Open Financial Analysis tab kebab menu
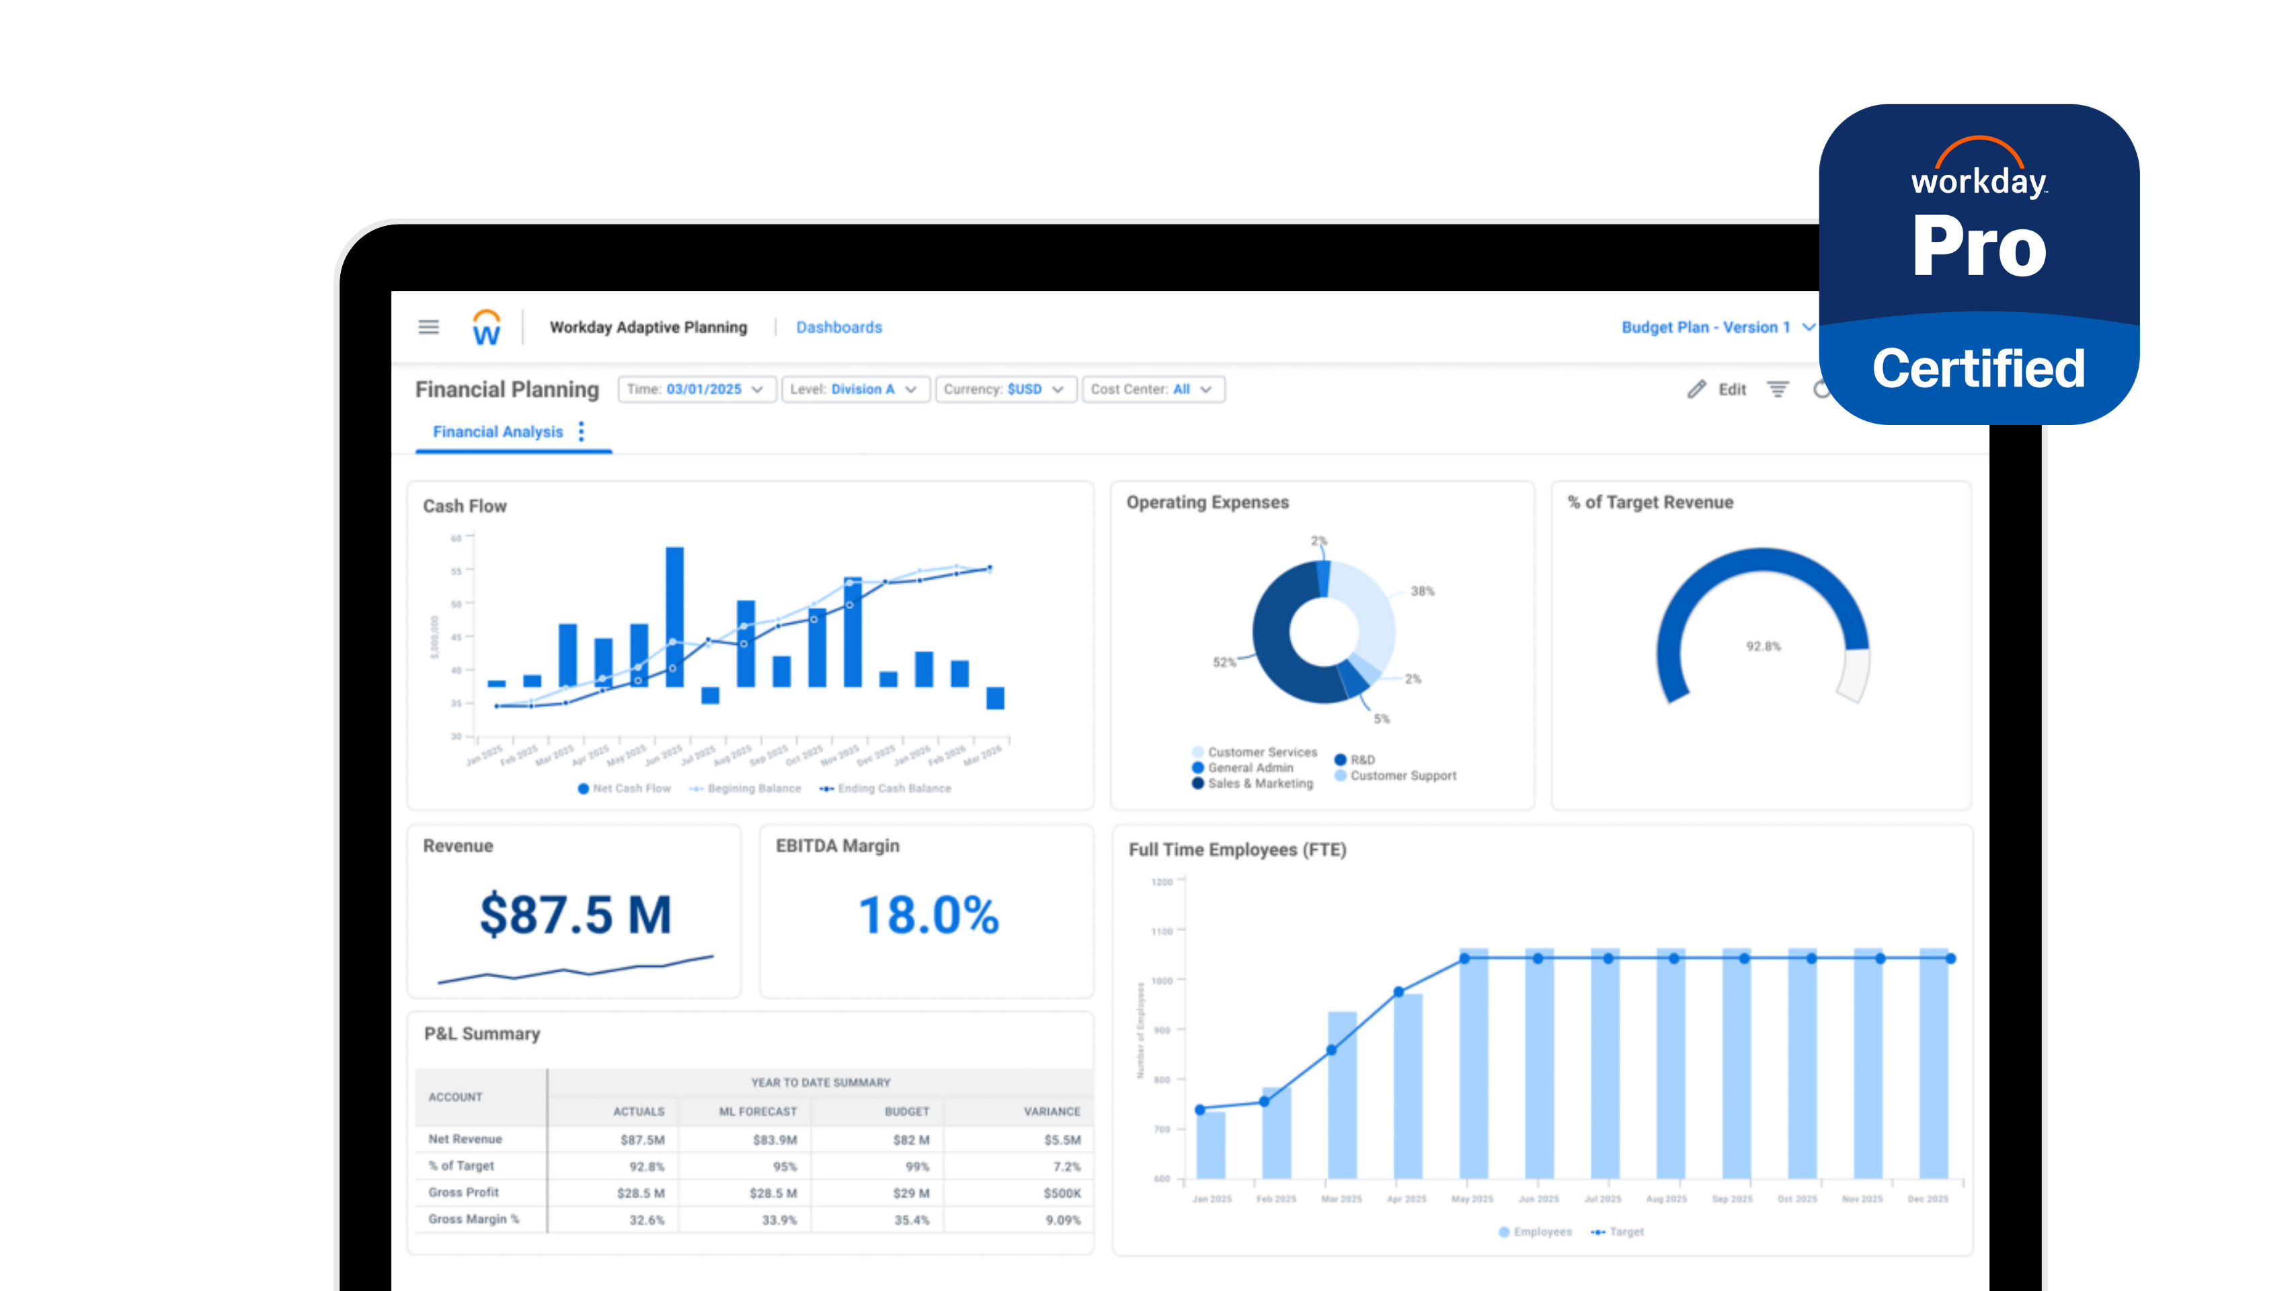 click(582, 432)
